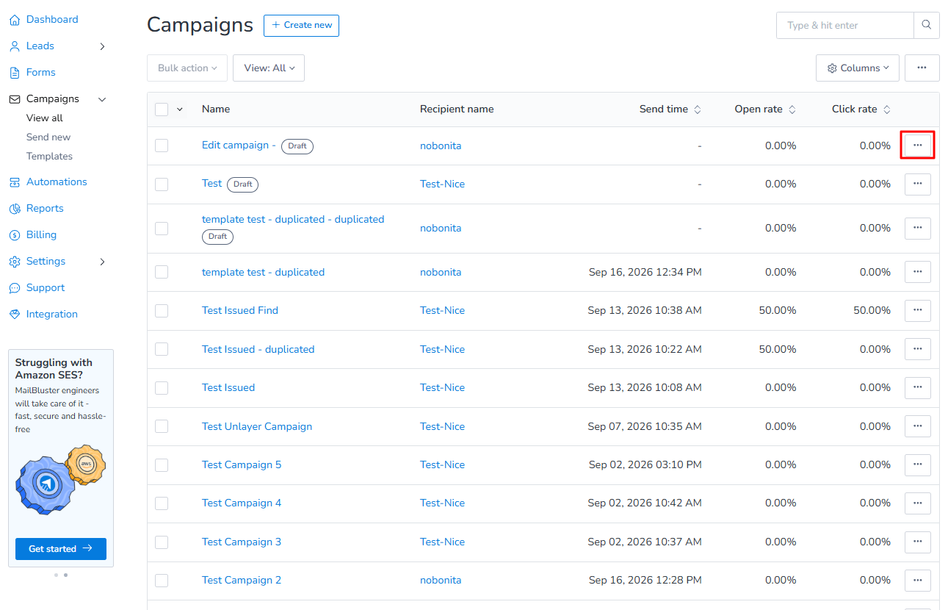Image resolution: width=948 pixels, height=610 pixels.
Task: Check the Test Unlayer Campaign checkbox
Action: tap(162, 426)
